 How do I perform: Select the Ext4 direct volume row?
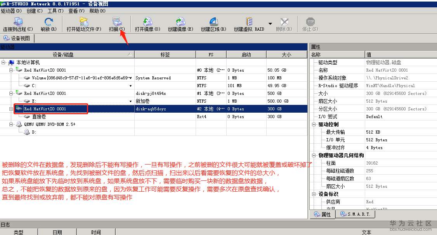[154, 117]
